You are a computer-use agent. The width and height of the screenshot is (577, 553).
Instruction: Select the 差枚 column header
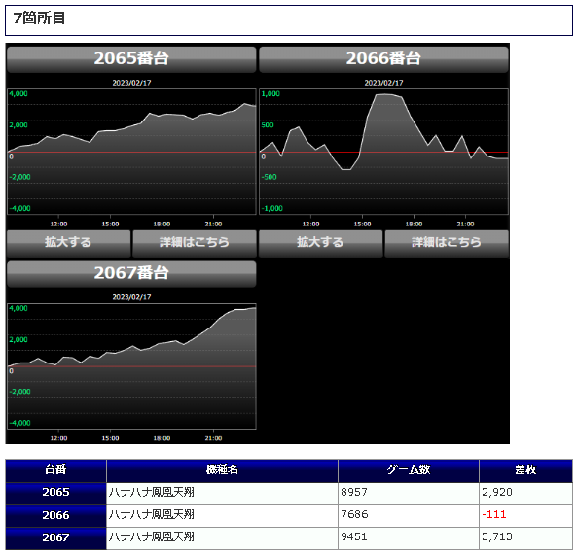point(525,470)
